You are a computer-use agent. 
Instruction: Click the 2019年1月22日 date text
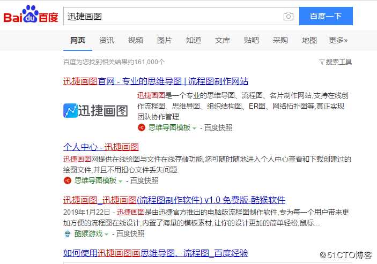coord(86,212)
